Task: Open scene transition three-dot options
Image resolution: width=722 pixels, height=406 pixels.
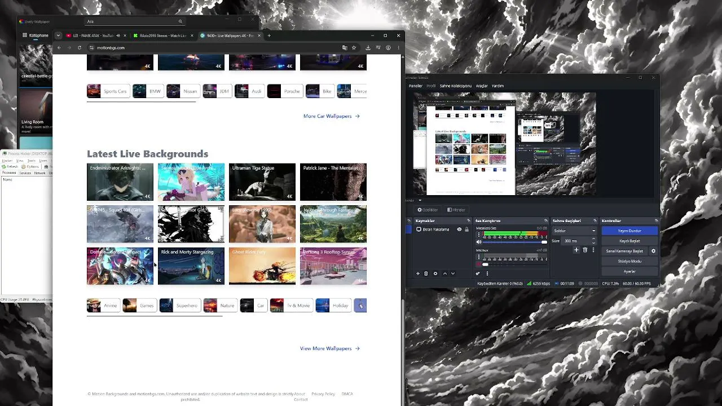Action: (x=593, y=250)
